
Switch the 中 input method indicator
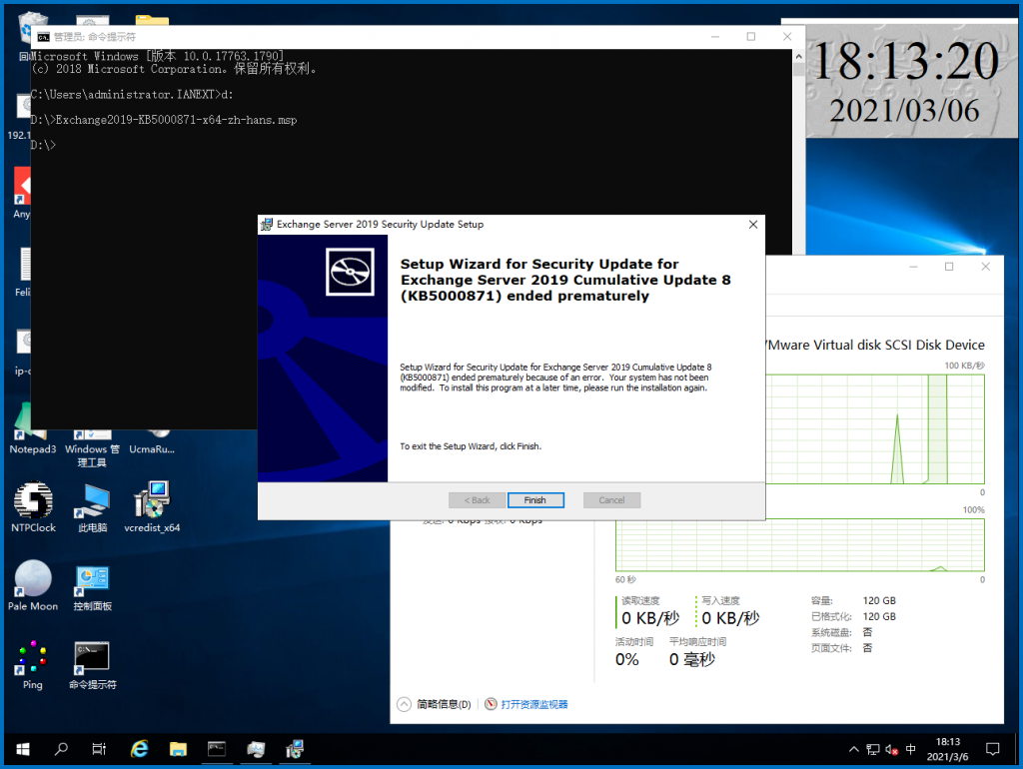tap(910, 749)
